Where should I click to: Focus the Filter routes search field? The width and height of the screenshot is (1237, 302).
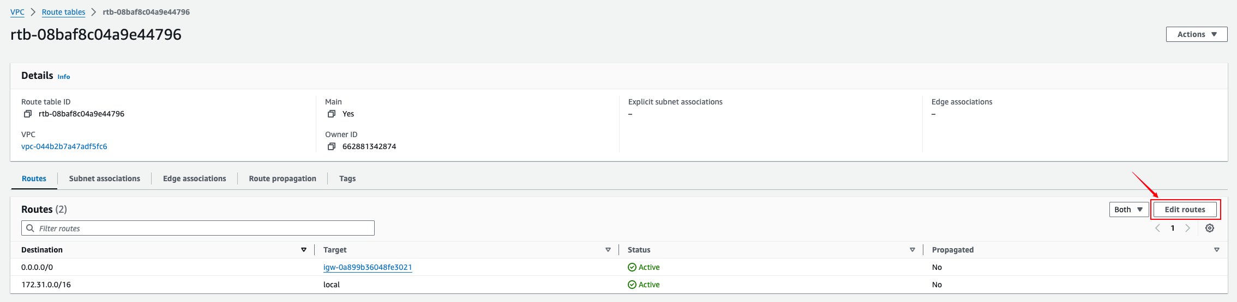(x=202, y=228)
